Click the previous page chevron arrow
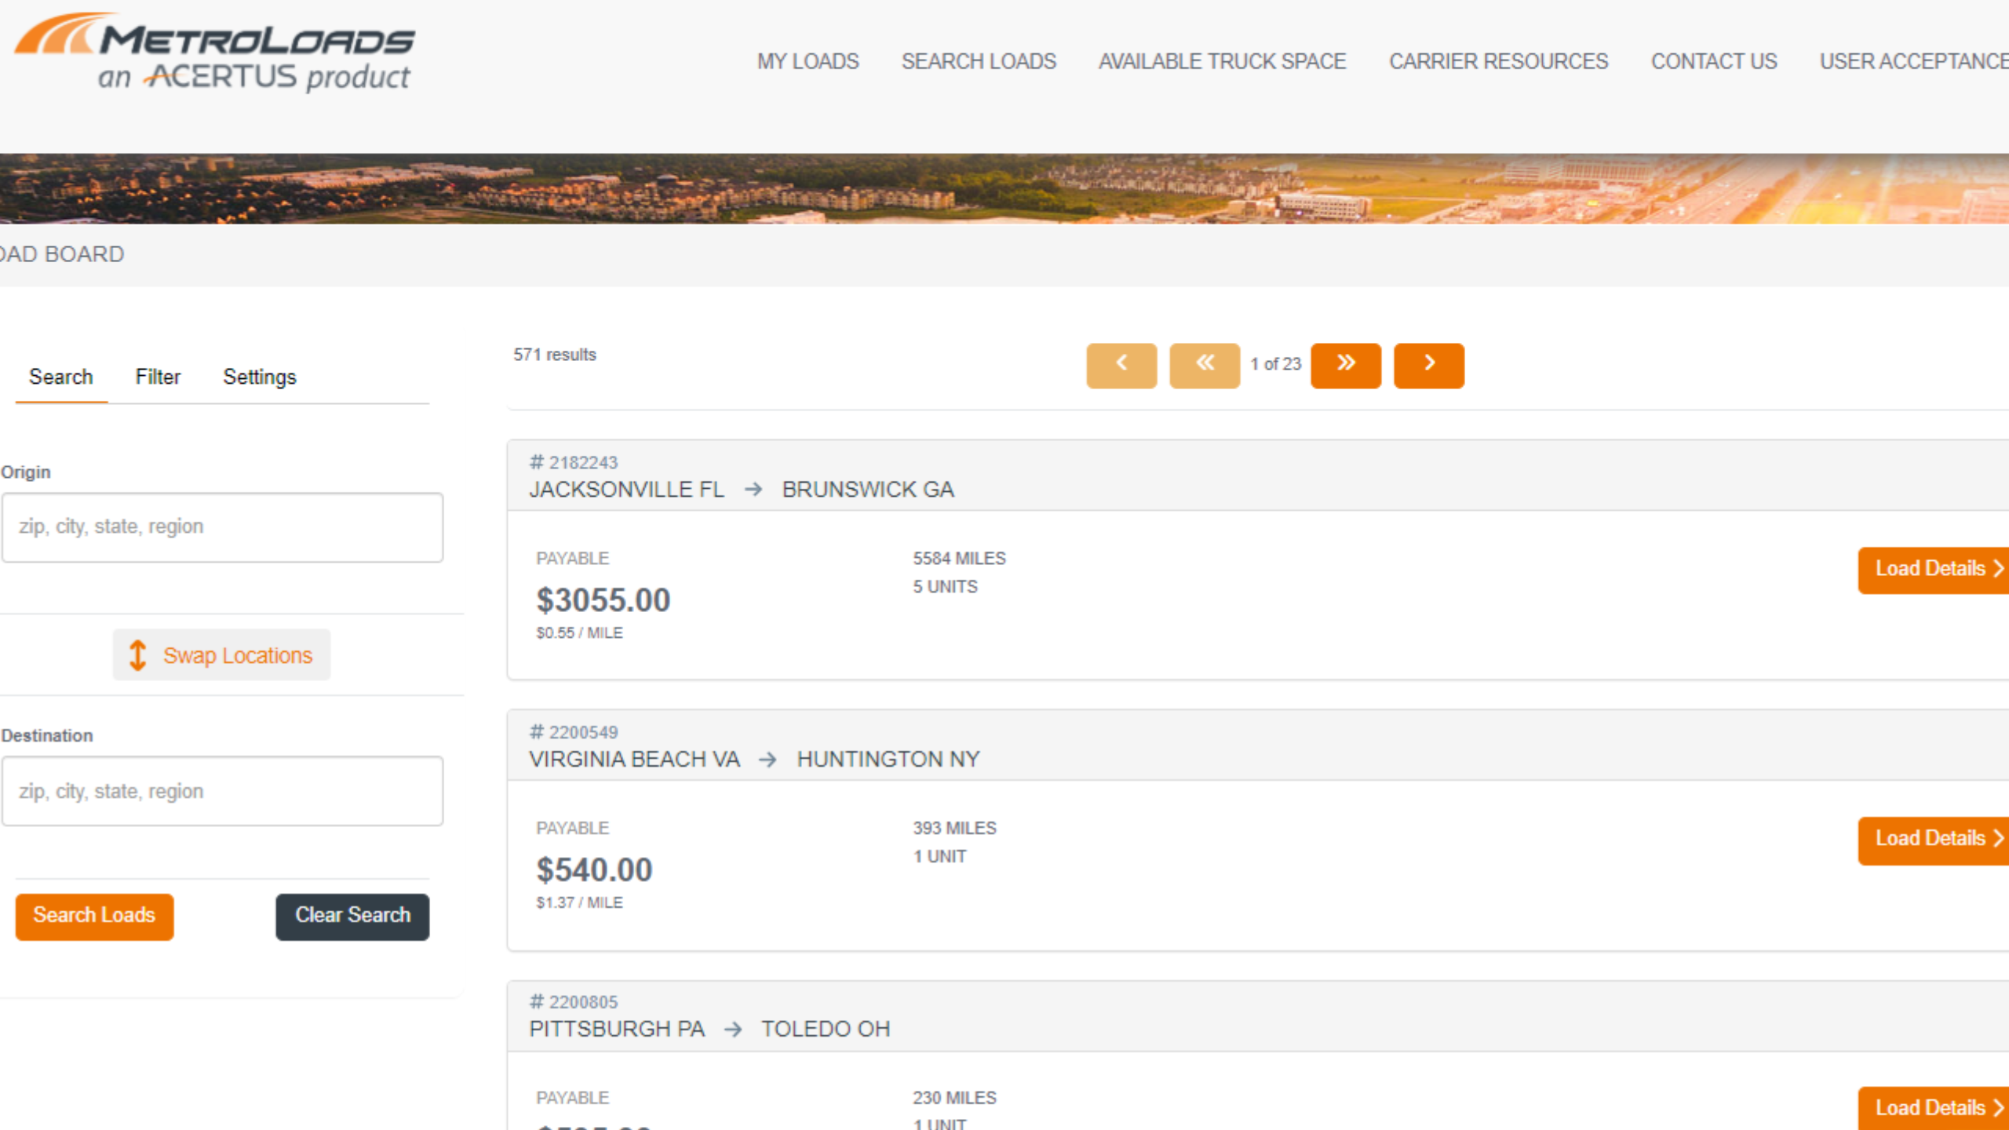The image size is (2009, 1130). [1121, 365]
